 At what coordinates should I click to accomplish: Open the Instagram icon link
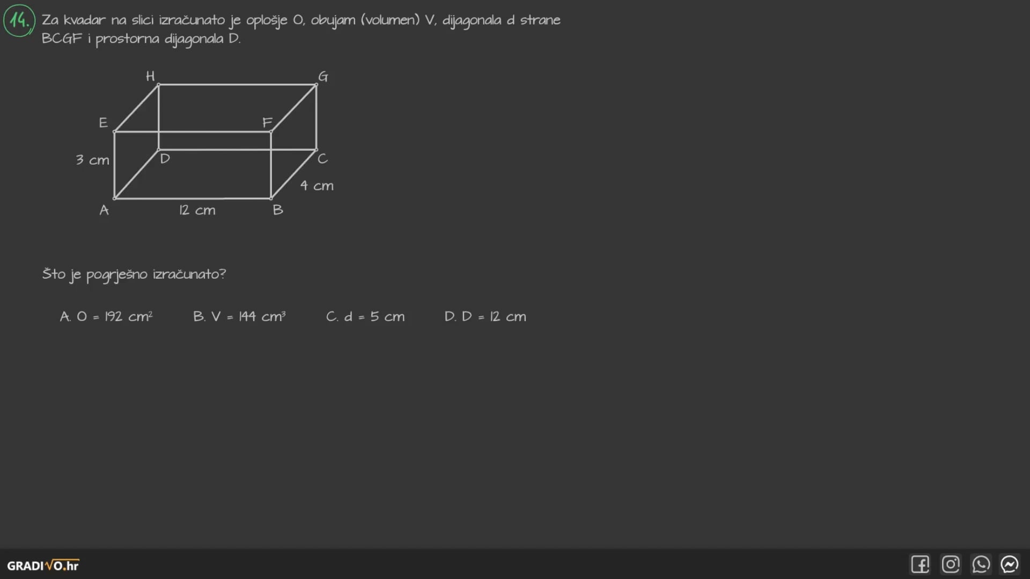[x=951, y=565]
